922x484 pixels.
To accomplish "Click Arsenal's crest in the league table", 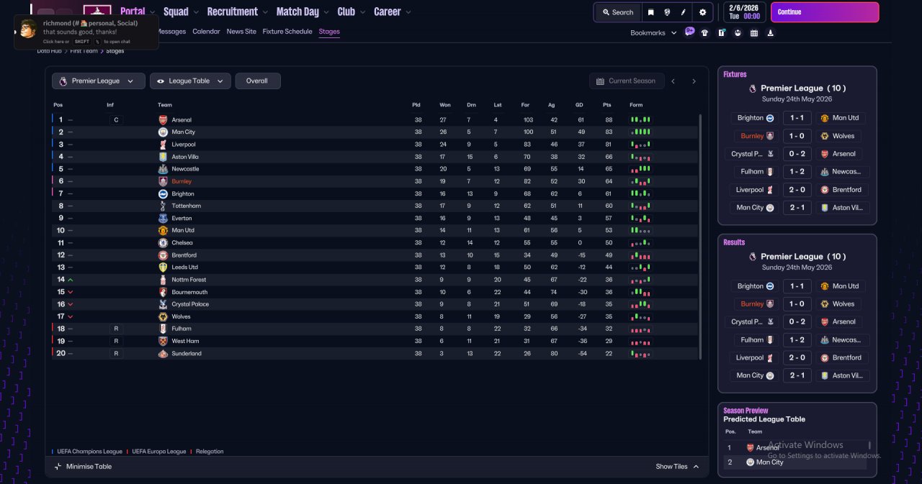I will (x=163, y=120).
